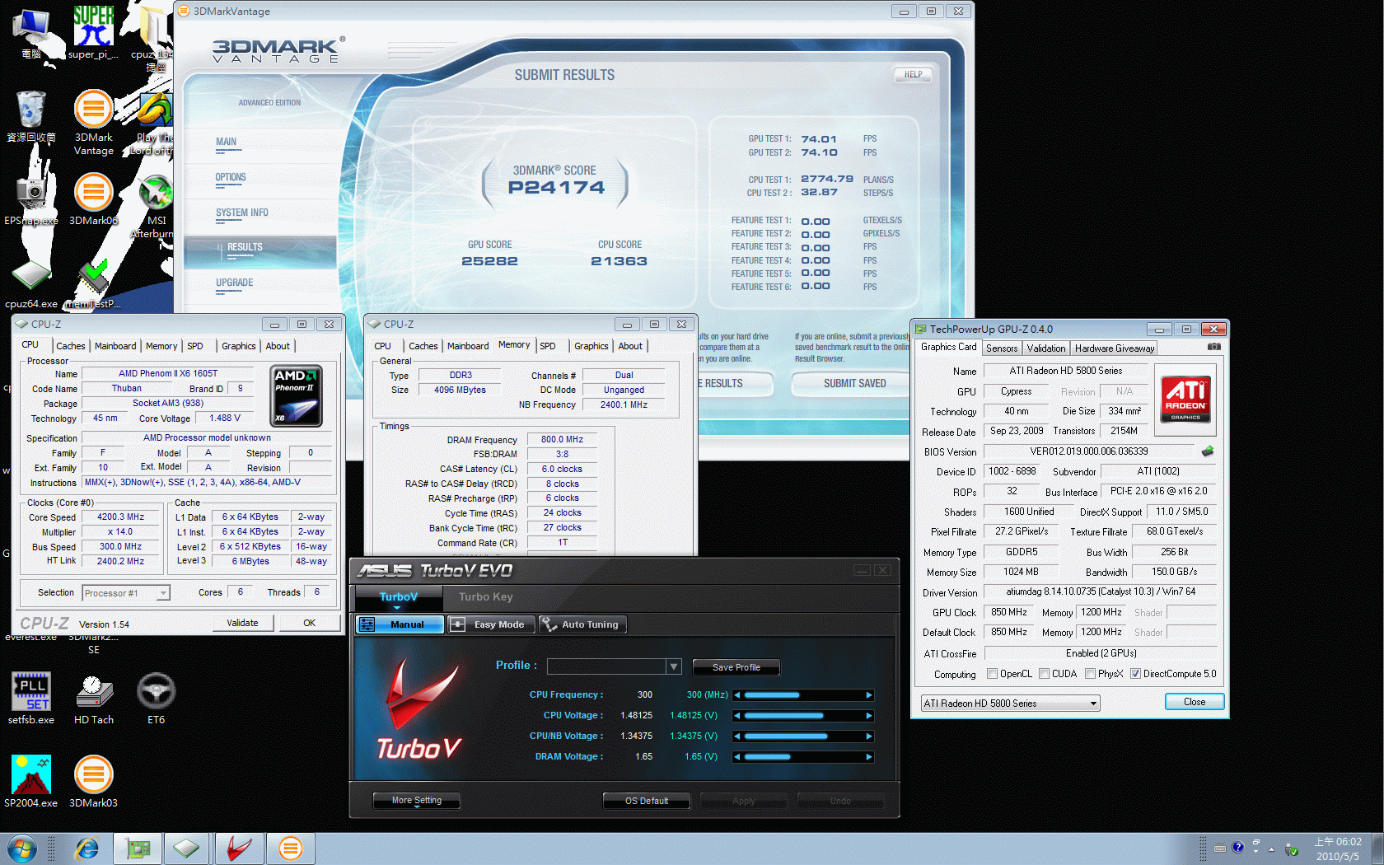Select Manual mode in TurboV
Viewport: 1384px width, 865px height.
tap(400, 624)
